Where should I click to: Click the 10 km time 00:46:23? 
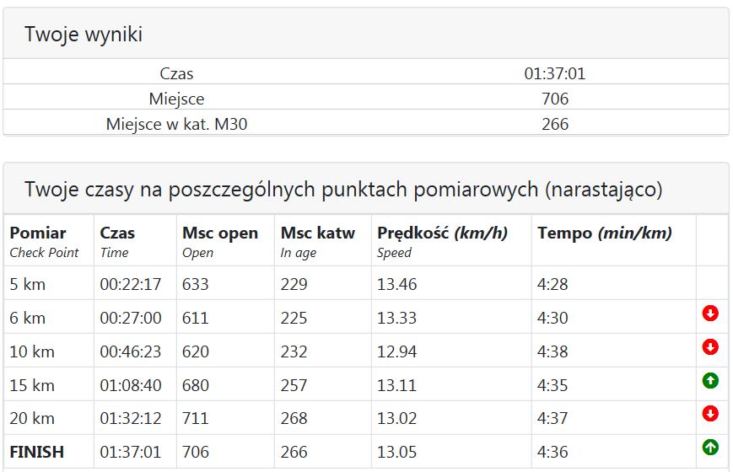click(131, 351)
